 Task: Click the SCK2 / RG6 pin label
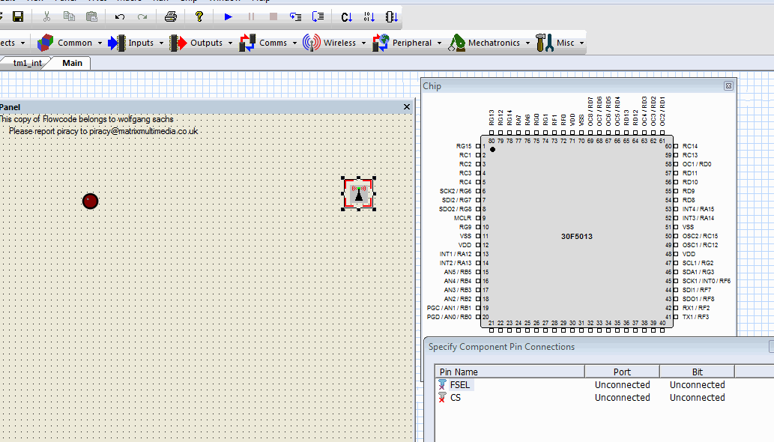[455, 191]
